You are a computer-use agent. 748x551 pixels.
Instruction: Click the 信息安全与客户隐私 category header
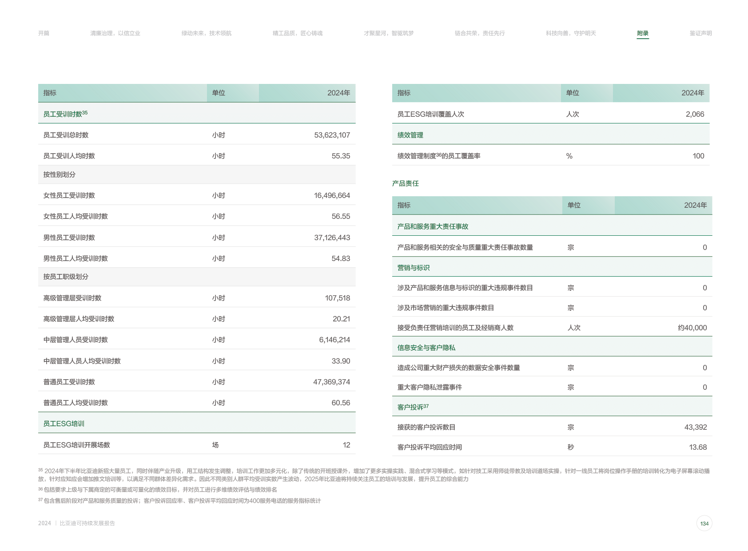tap(426, 348)
